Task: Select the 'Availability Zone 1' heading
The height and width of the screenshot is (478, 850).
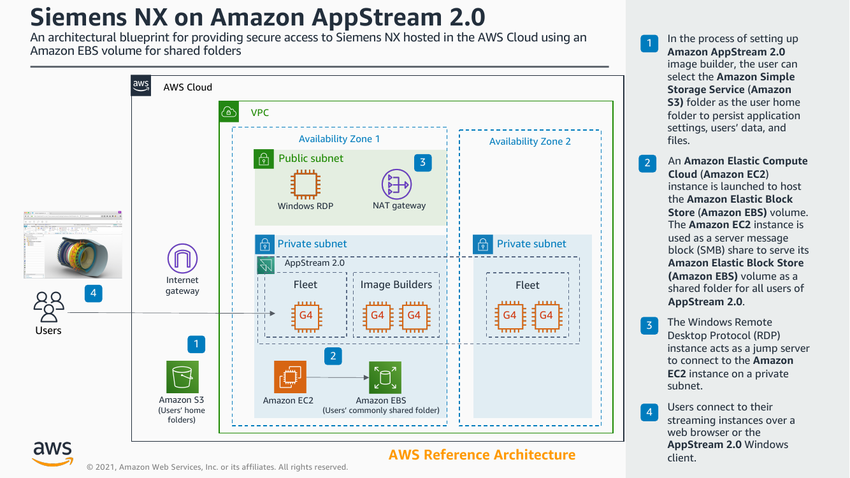Action: 340,139
